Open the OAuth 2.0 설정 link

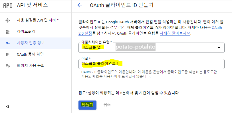(x=150, y=30)
